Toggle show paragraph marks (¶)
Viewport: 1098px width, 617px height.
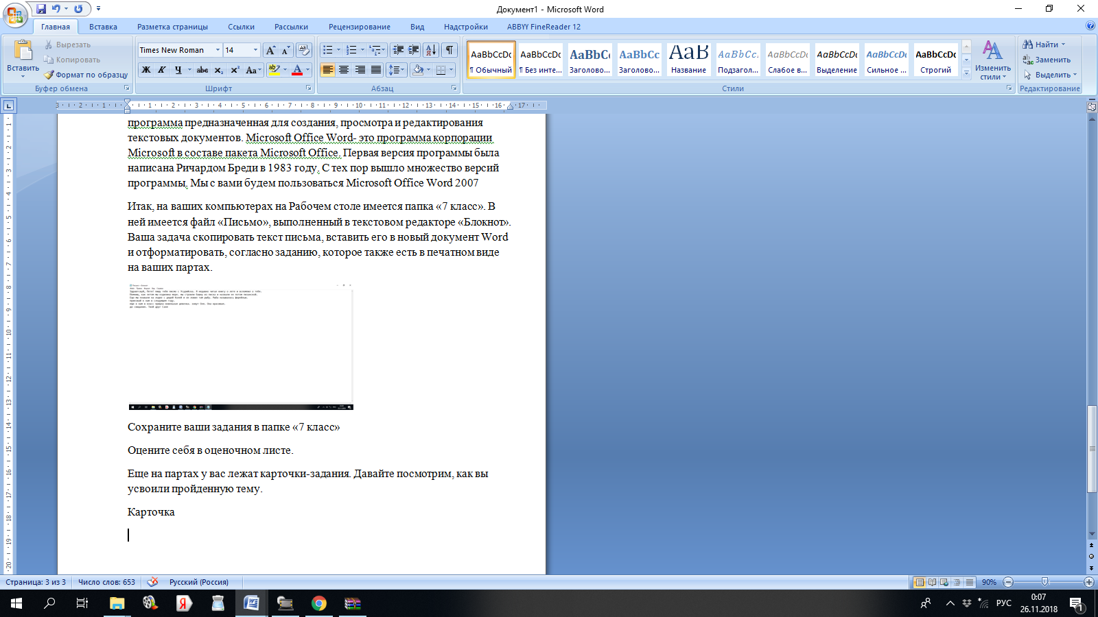point(449,50)
